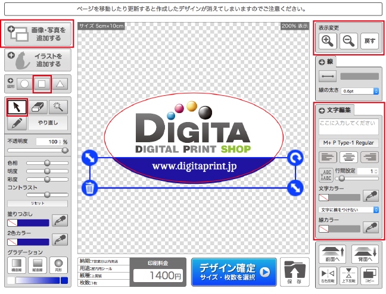
Task: Open the 線の太さ 0.6pt dropdown
Action: pos(359,91)
